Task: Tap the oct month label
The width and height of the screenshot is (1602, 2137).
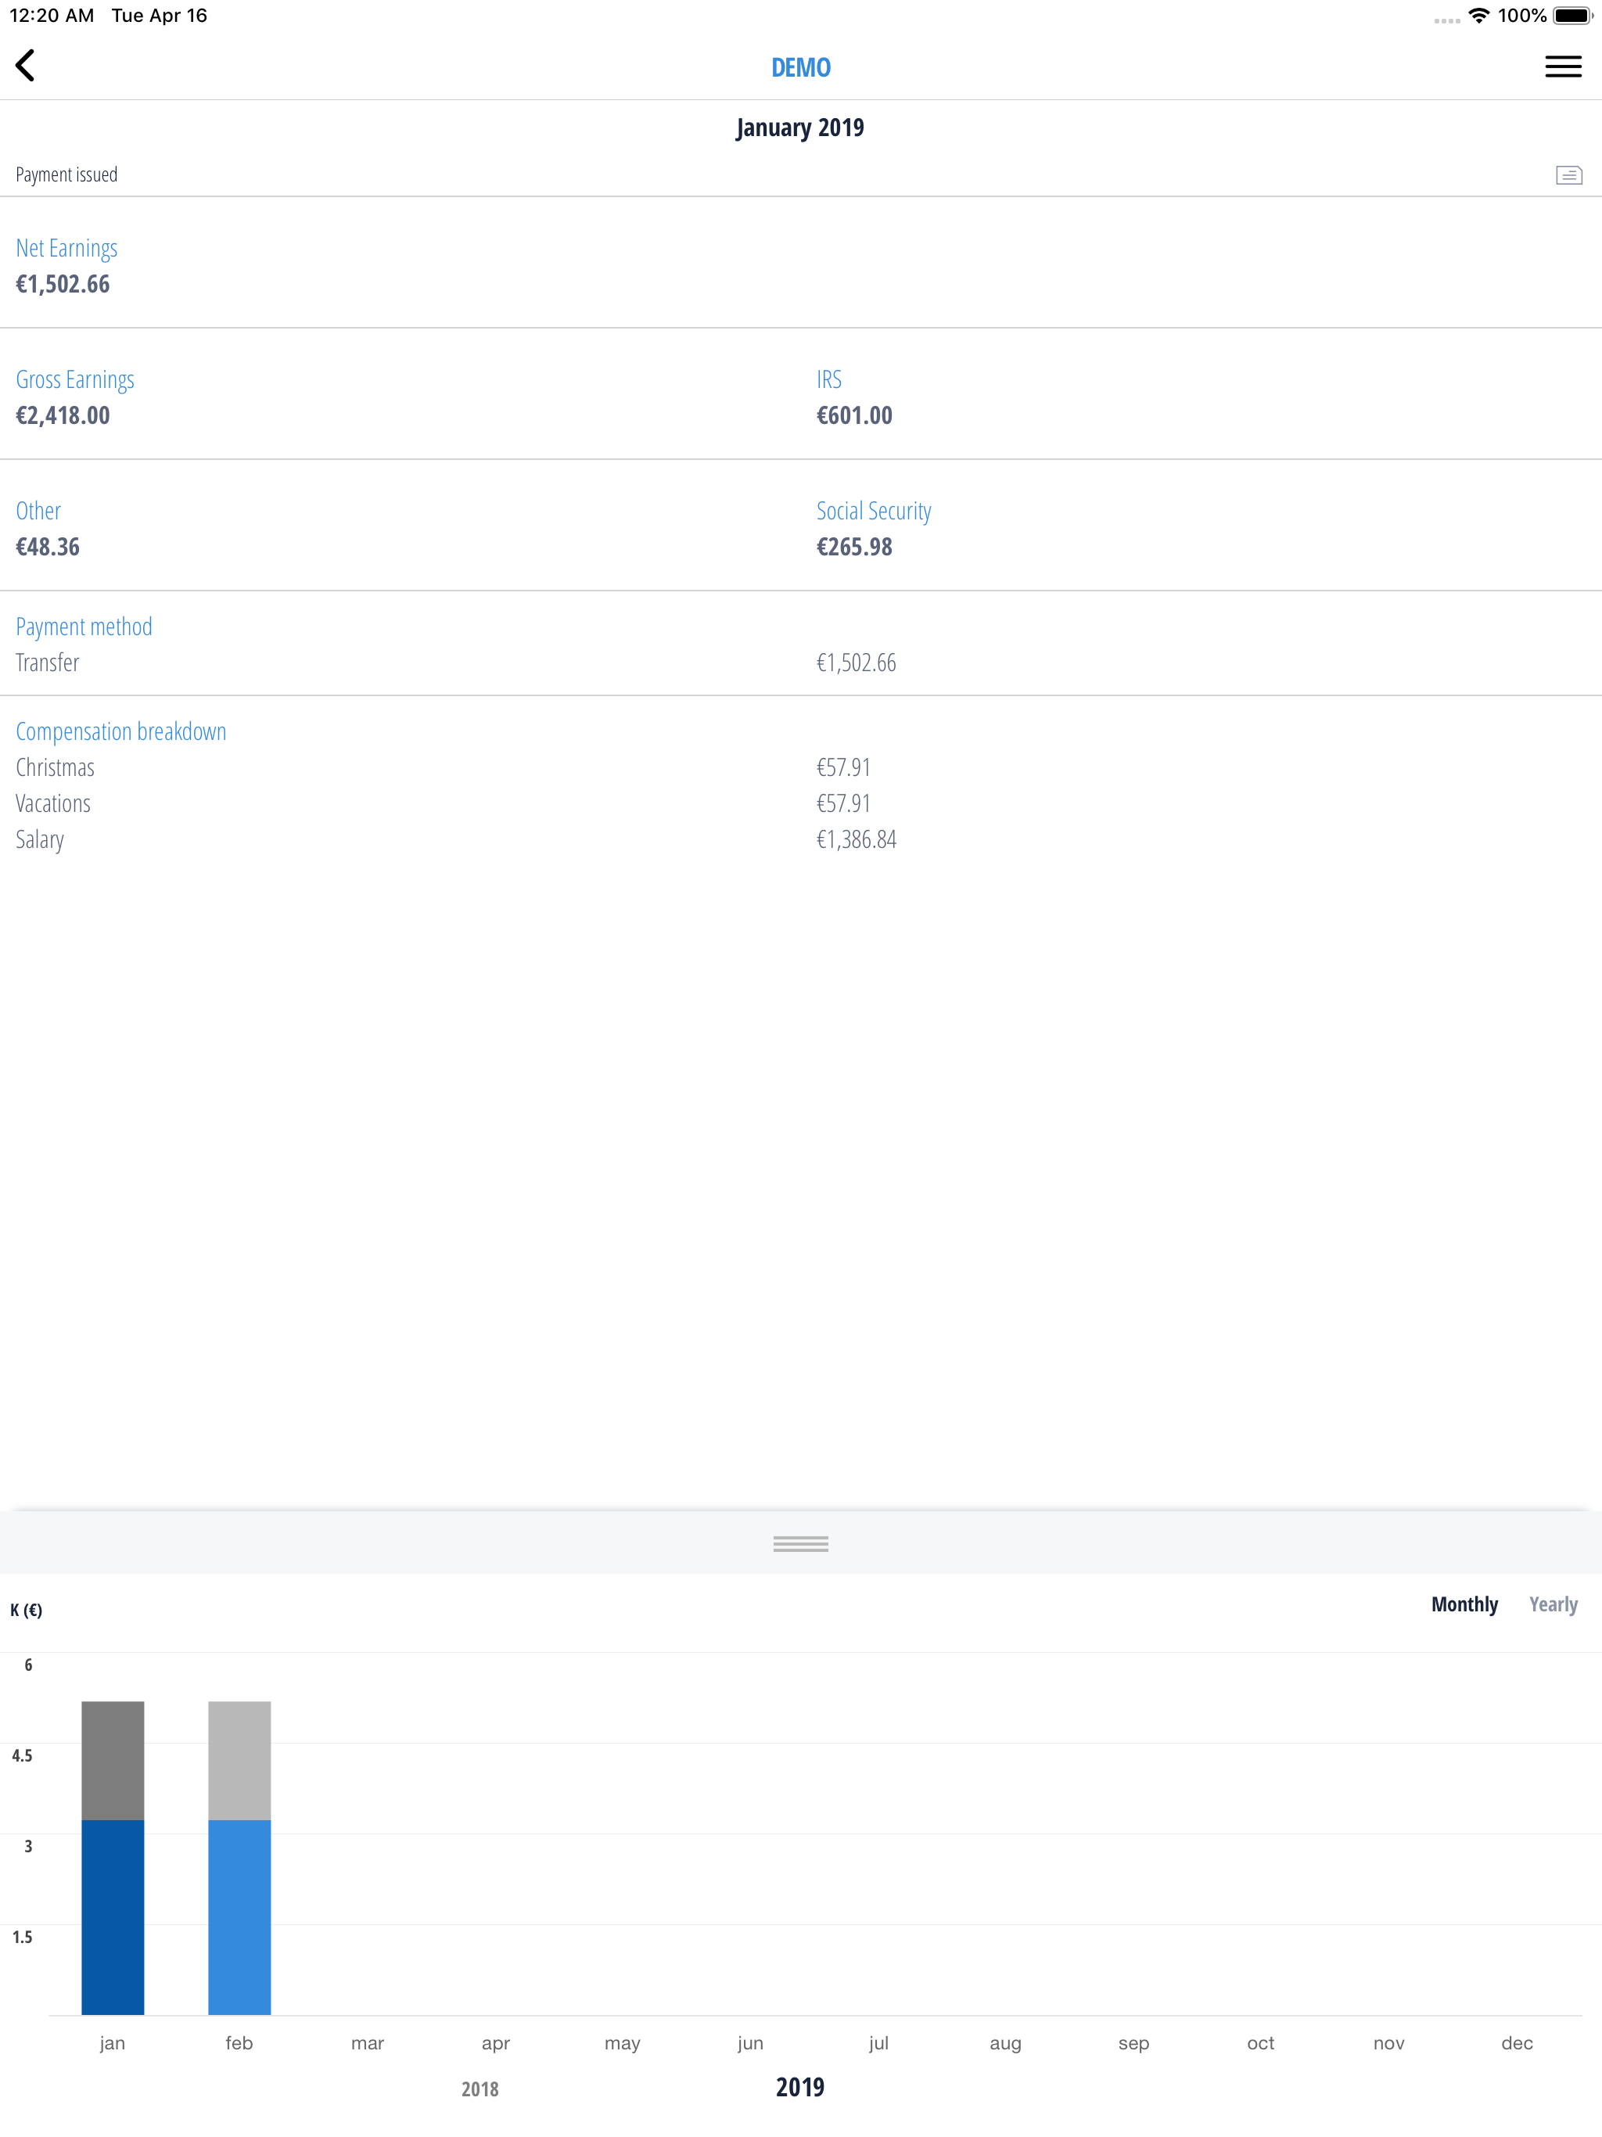Action: click(x=1261, y=2043)
